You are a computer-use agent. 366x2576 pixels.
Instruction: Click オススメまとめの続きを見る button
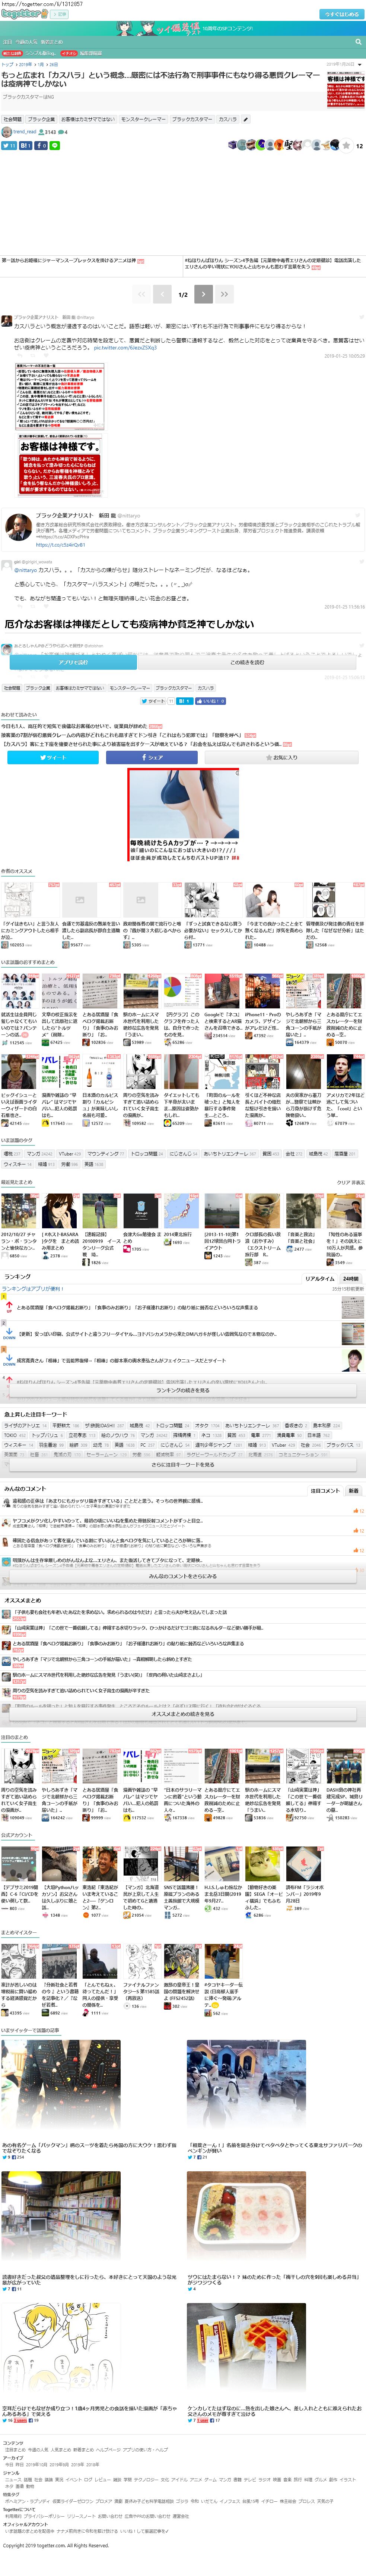[182, 1714]
